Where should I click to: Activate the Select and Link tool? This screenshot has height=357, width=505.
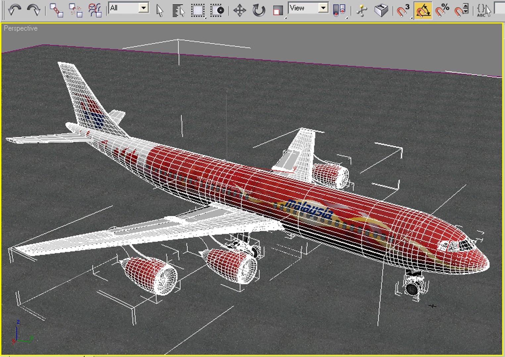click(x=56, y=10)
